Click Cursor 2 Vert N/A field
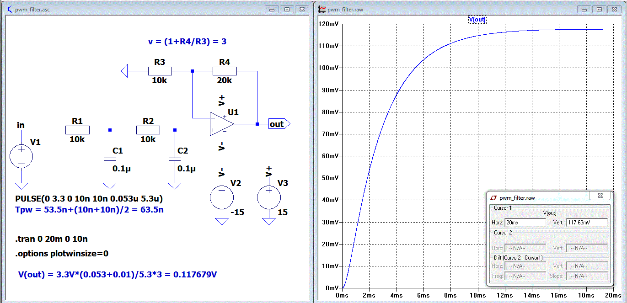The image size is (627, 303). [587, 248]
